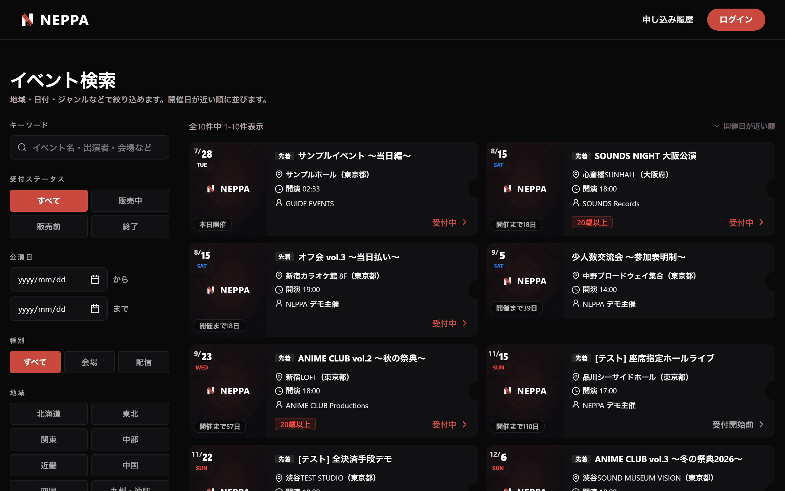
Task: Open オフ会 vol.3 ～当日払い～ event
Action: [x=349, y=257]
